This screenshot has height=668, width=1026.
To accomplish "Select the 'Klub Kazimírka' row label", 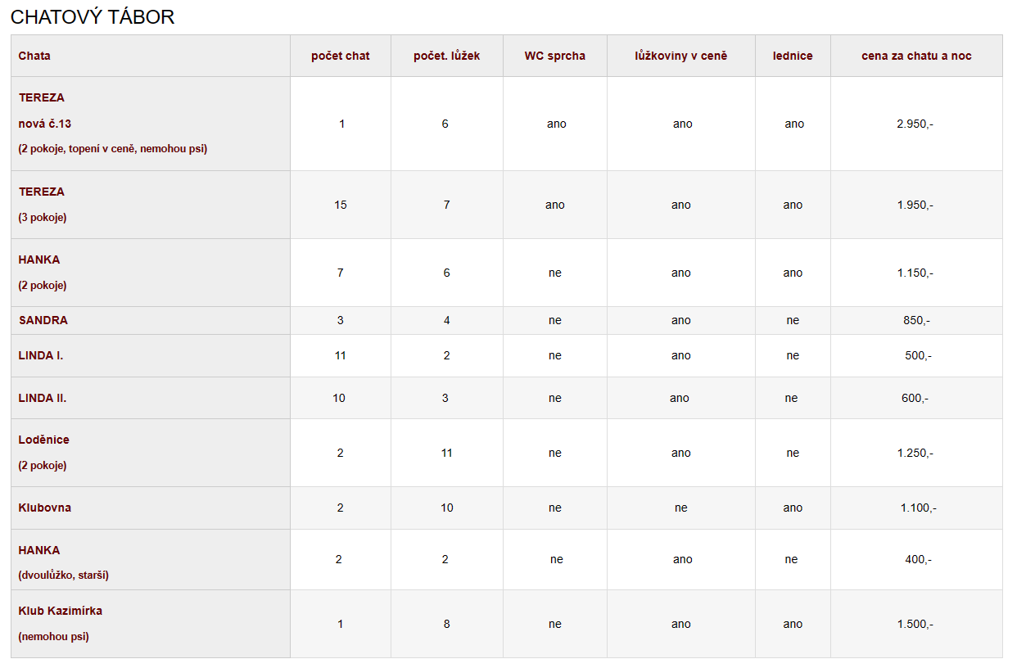I will (x=61, y=611).
